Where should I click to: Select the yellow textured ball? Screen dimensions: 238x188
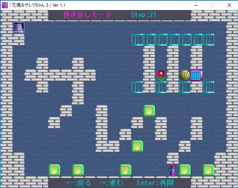(185, 75)
